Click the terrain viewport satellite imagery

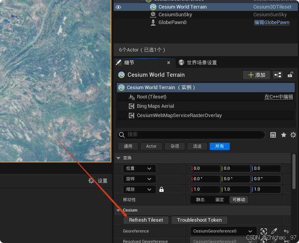55,81
